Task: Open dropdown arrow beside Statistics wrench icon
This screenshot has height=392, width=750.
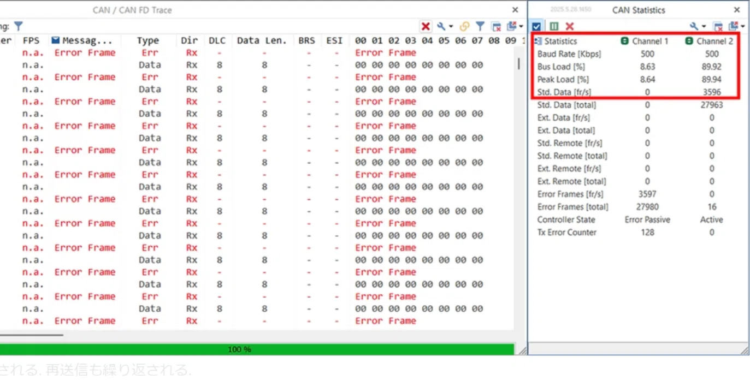Action: [704, 27]
